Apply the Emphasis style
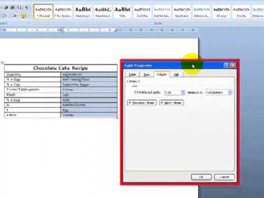Image resolution: width=264 pixels, height=198 pixels. (x=182, y=12)
